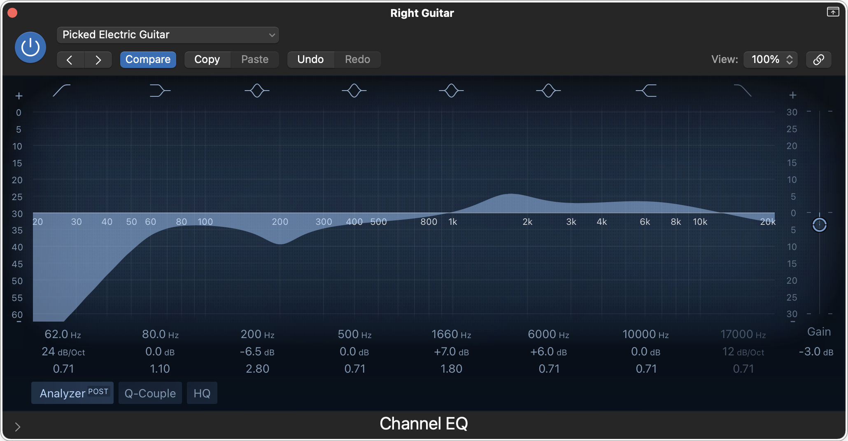The width and height of the screenshot is (848, 441).
Task: Select the -6.5 dB gain value
Action: click(257, 352)
